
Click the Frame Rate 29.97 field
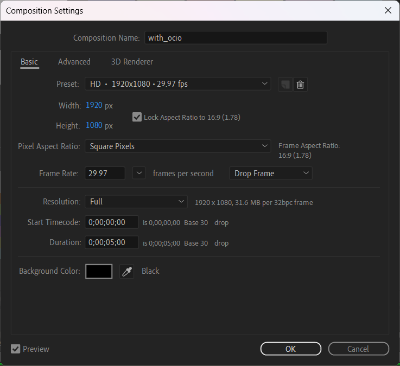point(105,174)
